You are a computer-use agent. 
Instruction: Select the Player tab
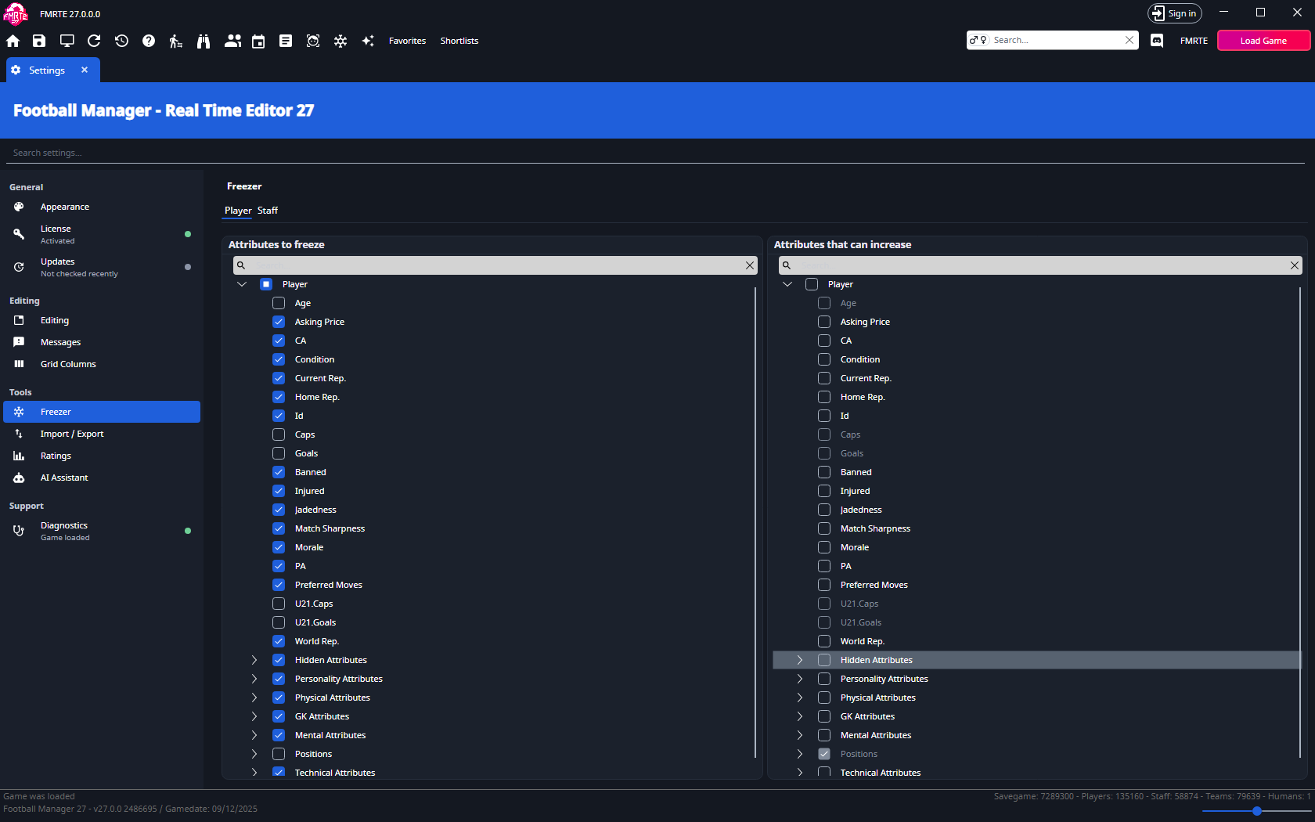coord(238,211)
